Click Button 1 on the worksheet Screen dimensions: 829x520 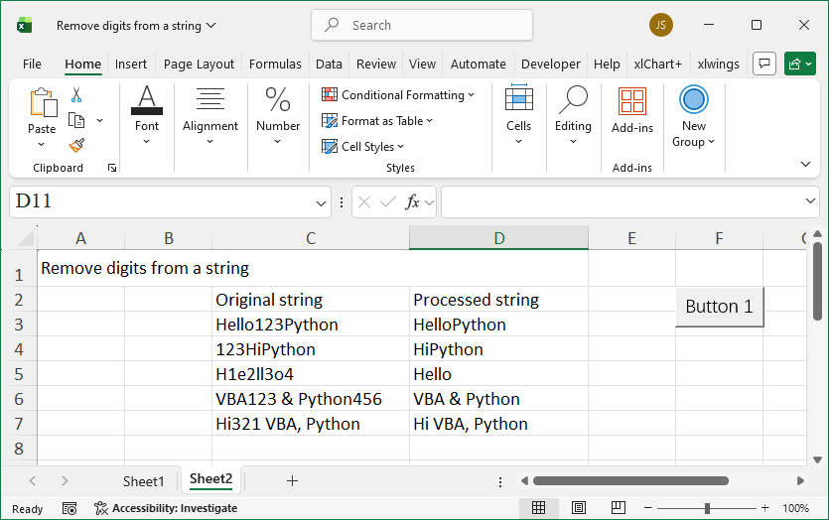click(x=720, y=307)
